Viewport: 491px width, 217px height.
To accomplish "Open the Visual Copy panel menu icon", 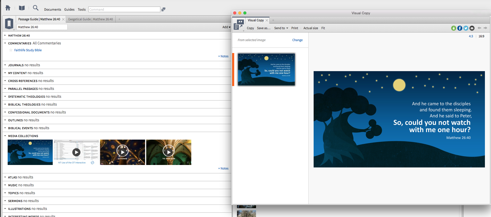I will point(239,25).
